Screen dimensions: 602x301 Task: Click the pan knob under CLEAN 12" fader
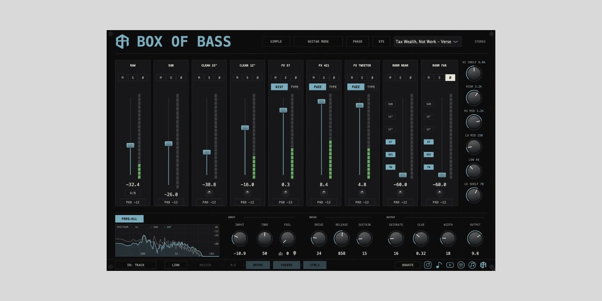click(247, 193)
